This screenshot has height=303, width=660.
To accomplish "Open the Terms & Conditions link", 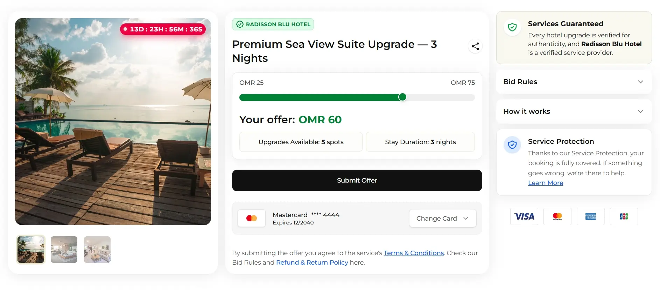I will (x=414, y=253).
